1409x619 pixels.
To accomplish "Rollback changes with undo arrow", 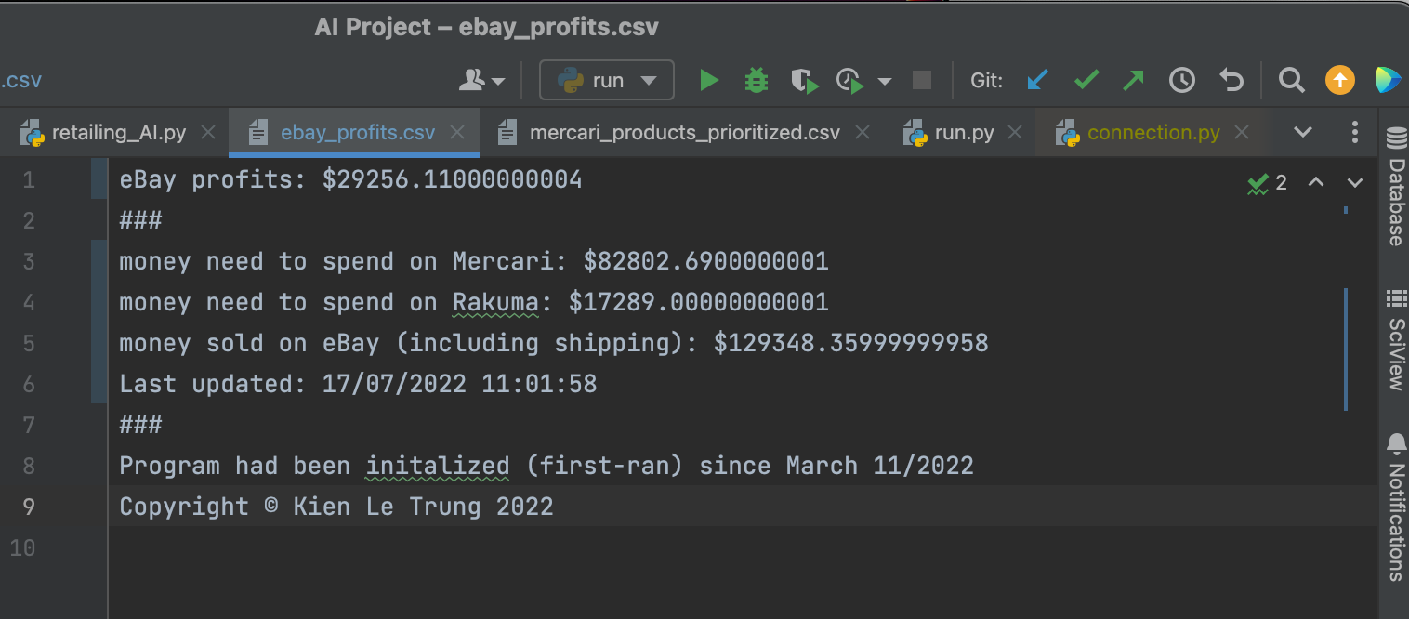I will 1231,81.
